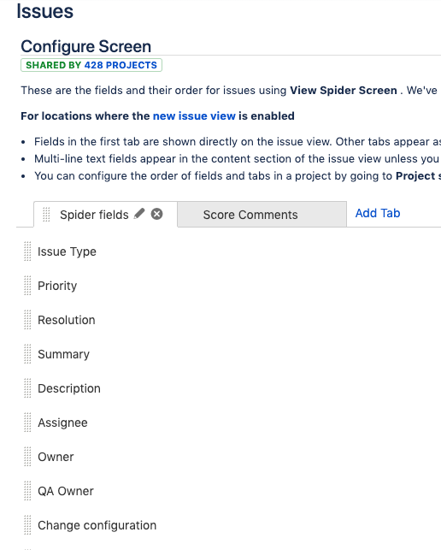The height and width of the screenshot is (550, 441).
Task: Grab the drag handle on Spider fields tab
Action: [46, 215]
